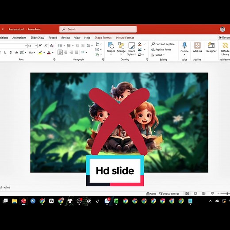Image resolution: width=230 pixels, height=230 pixels.
Task: Open the Slide Show tab
Action: [38, 38]
